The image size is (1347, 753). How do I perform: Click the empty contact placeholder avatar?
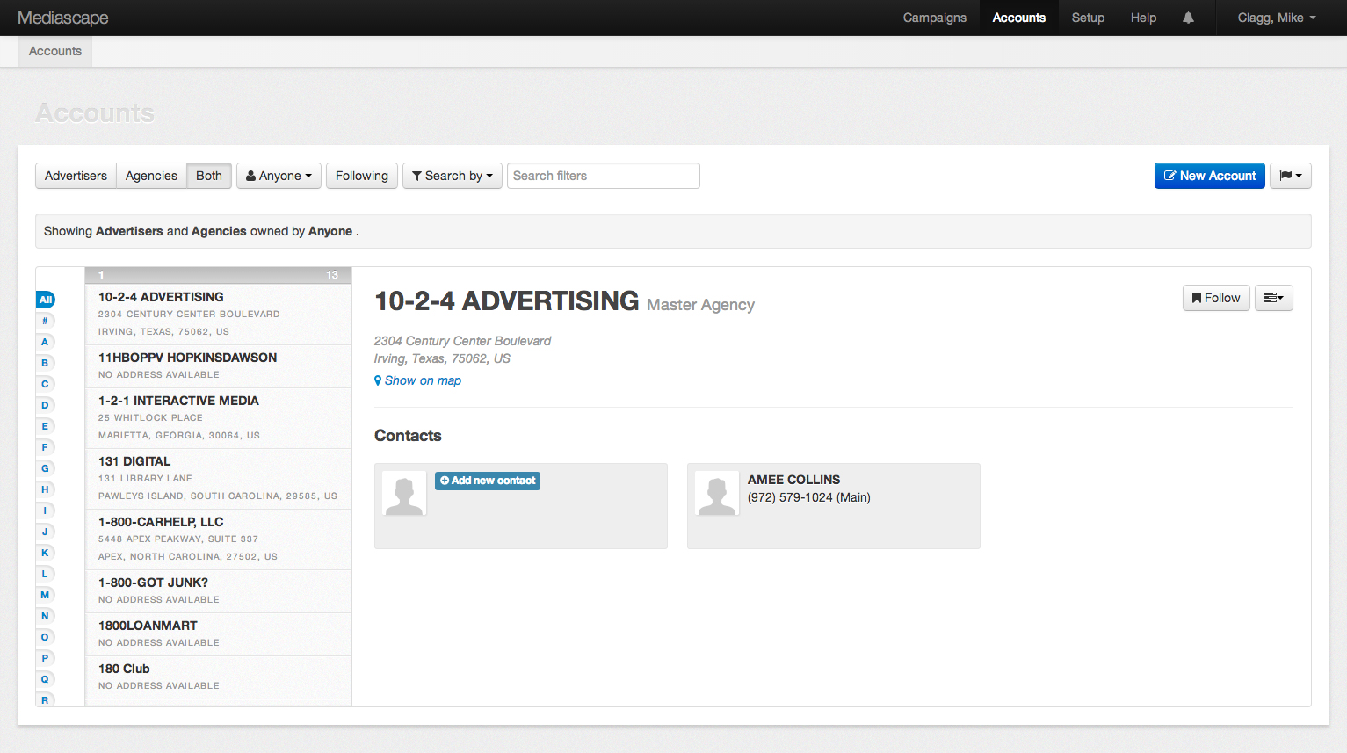pos(404,493)
